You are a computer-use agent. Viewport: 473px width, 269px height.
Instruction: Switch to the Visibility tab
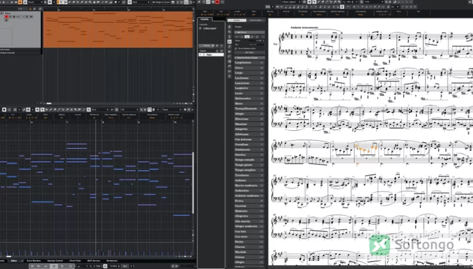click(x=205, y=19)
